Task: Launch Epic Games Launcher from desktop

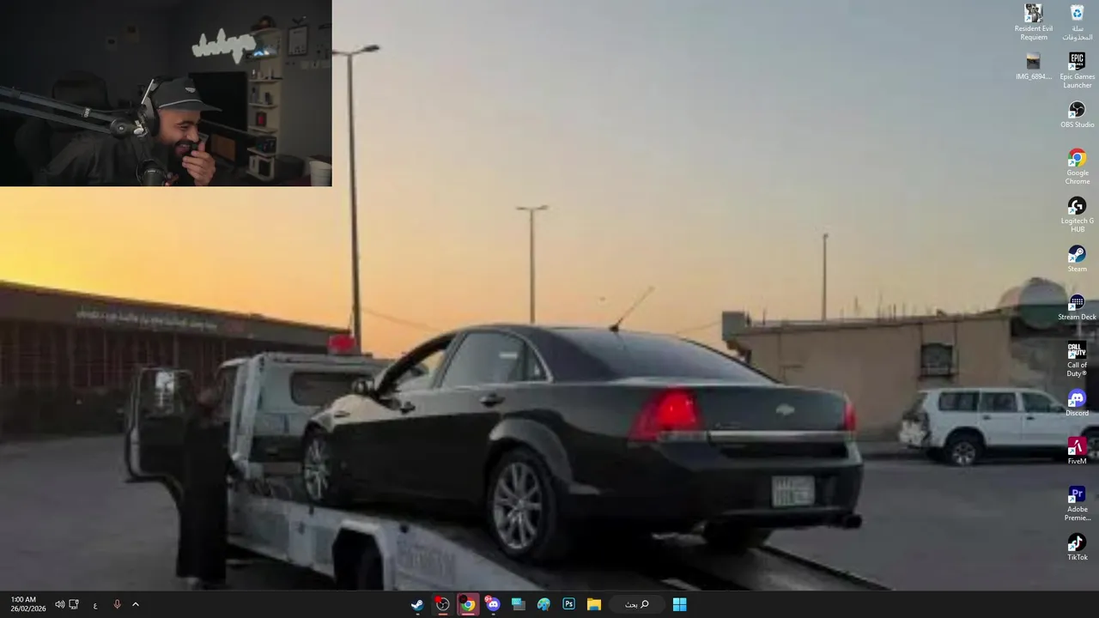Action: [x=1077, y=70]
